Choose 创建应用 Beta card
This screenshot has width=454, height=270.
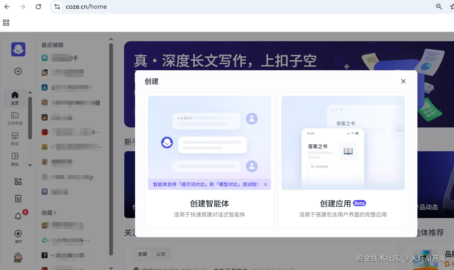pos(343,160)
